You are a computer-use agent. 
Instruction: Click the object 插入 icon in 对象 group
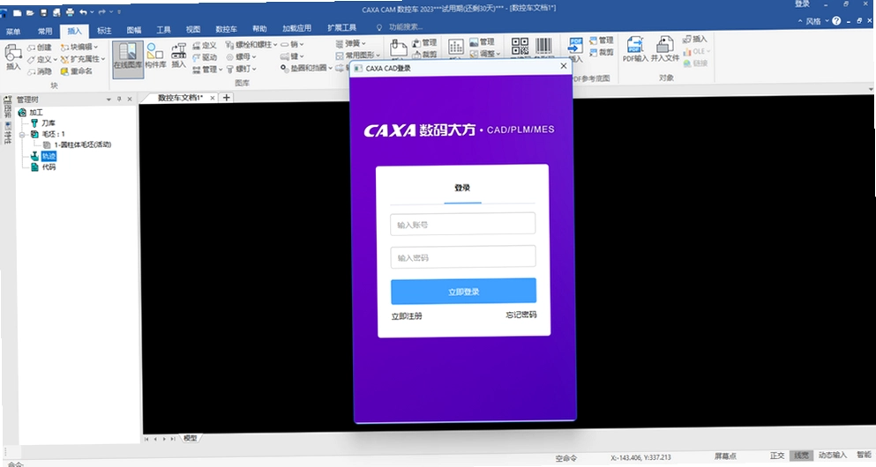click(694, 39)
